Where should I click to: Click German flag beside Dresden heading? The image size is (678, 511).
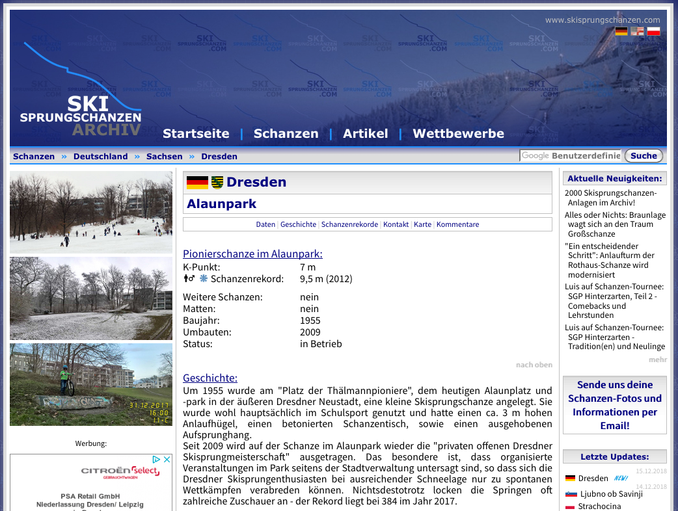pyautogui.click(x=197, y=183)
